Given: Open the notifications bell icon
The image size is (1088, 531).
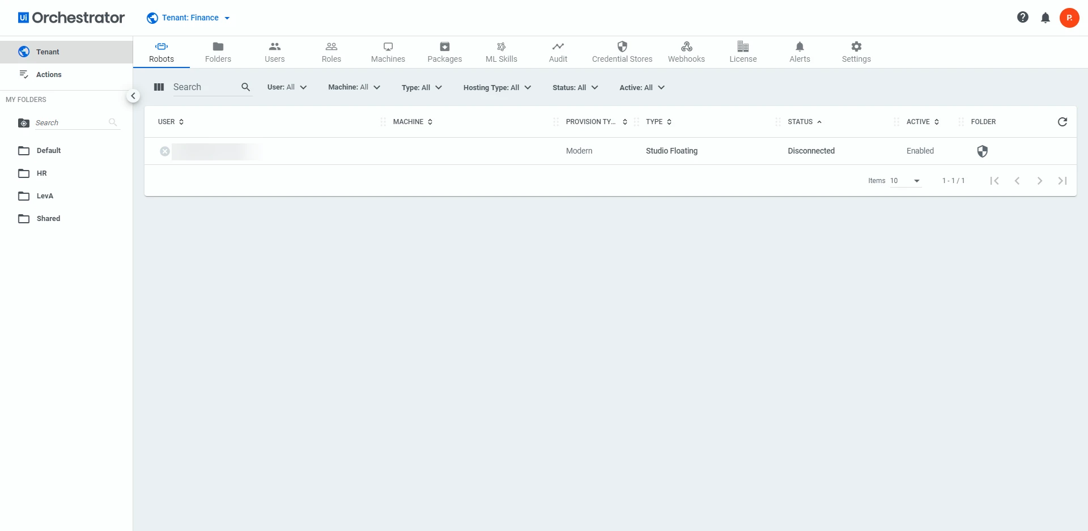Looking at the screenshot, I should coord(1045,18).
